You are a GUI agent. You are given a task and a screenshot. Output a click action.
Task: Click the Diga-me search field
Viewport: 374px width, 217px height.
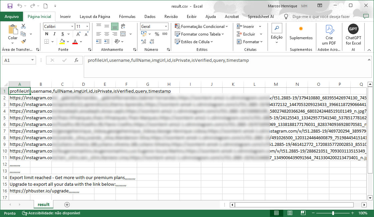321,16
